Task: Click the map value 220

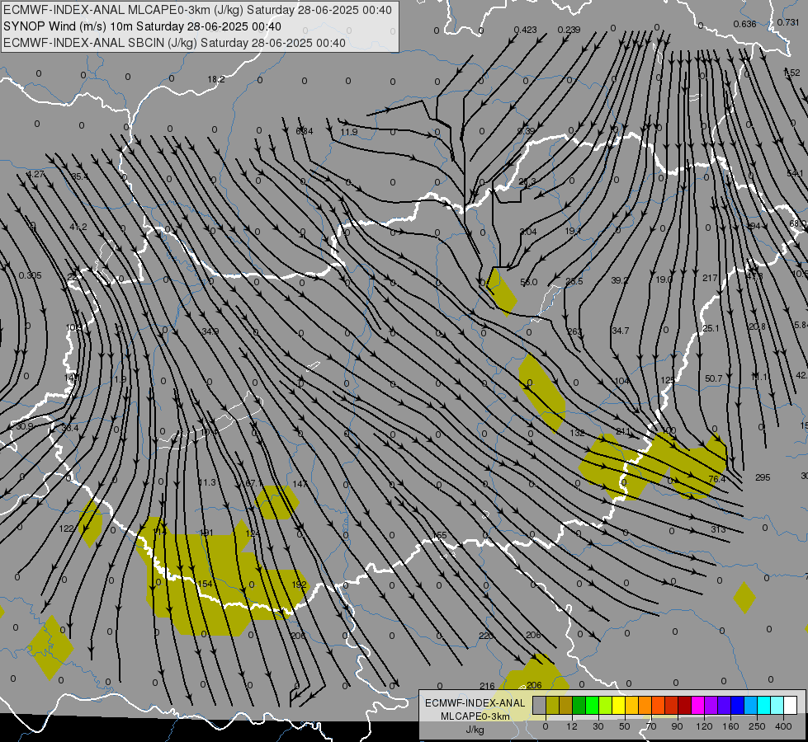Action: (486, 636)
